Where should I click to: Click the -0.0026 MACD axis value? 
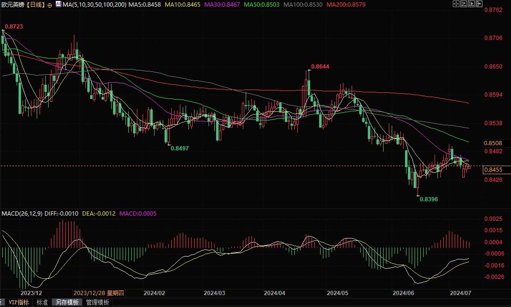(x=493, y=277)
